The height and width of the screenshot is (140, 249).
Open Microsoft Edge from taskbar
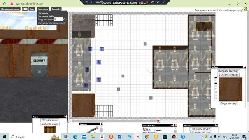(75, 136)
